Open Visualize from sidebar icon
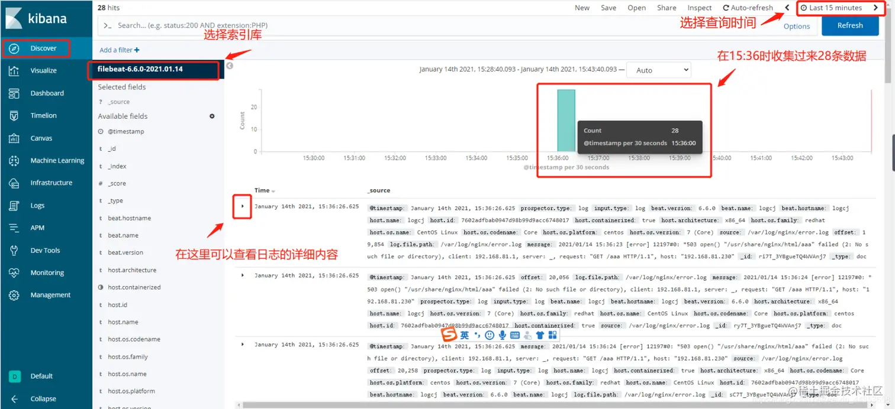 point(15,71)
